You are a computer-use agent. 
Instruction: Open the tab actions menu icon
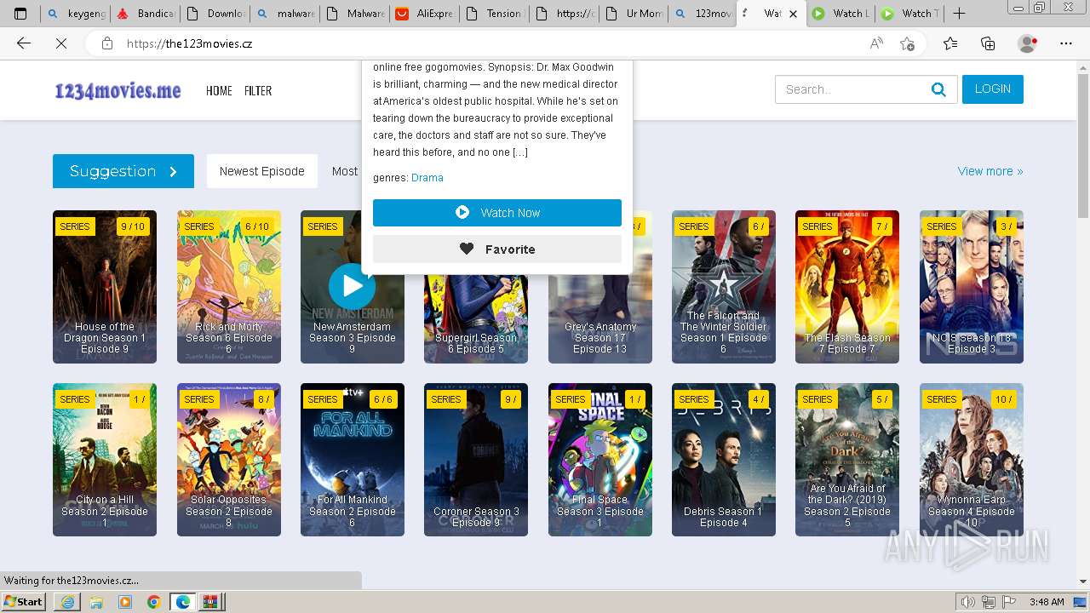coord(20,14)
